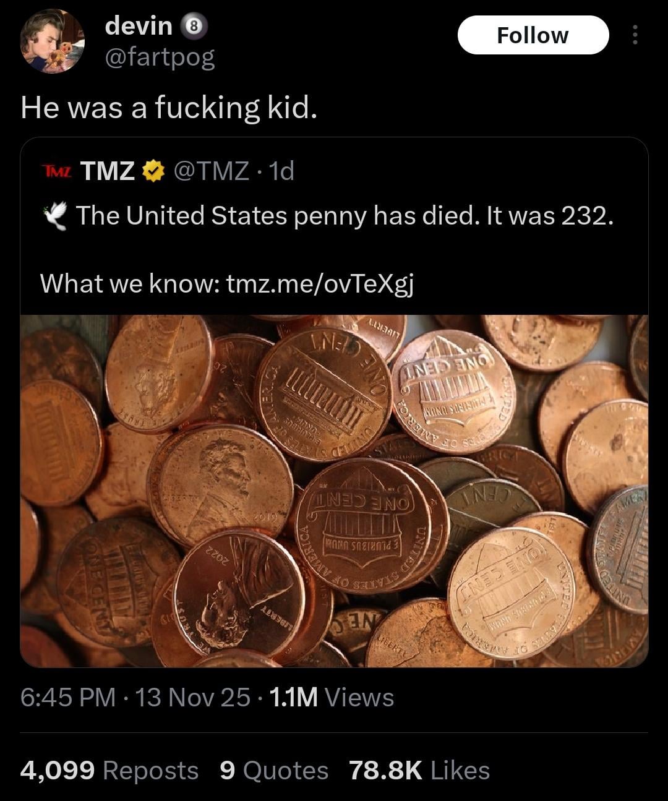Image resolution: width=668 pixels, height=801 pixels.
Task: Click the devin display name
Action: 139,26
